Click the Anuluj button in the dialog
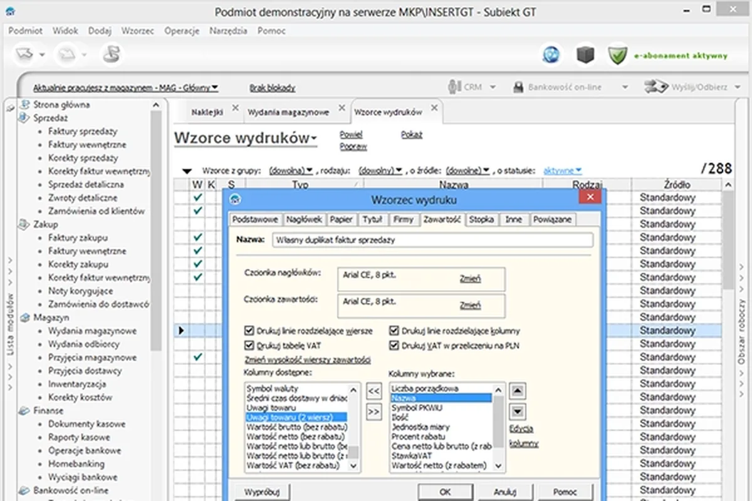752x501 pixels. coord(504,492)
